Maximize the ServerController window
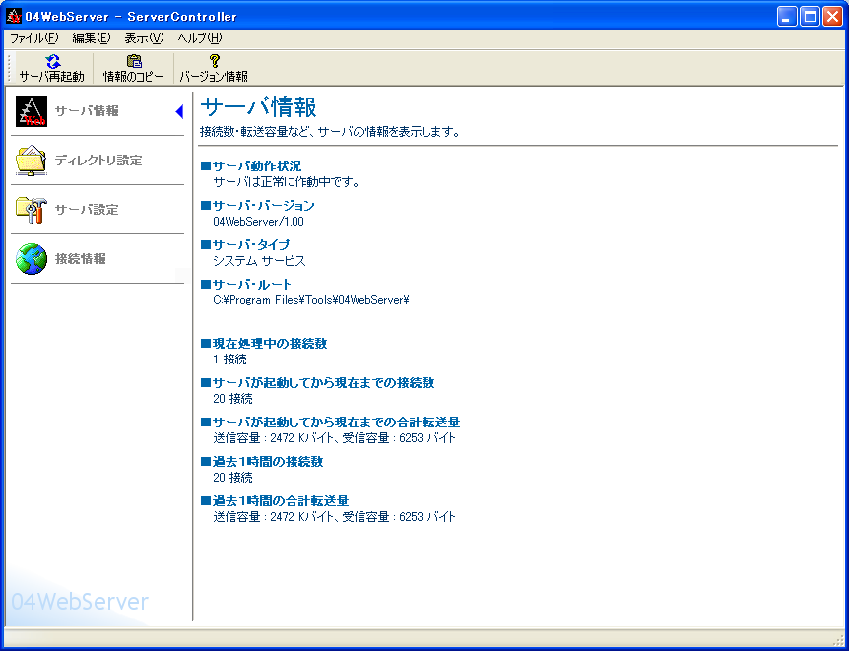 coord(810,17)
